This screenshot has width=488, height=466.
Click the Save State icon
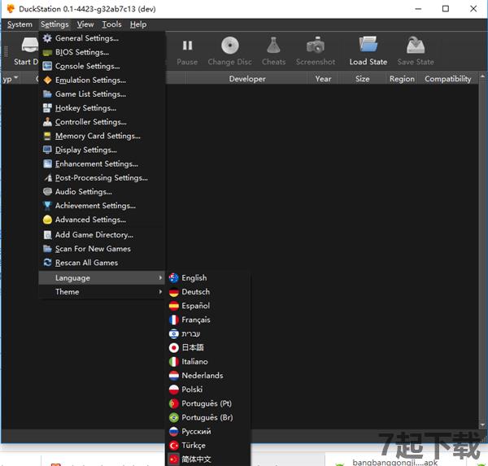[416, 46]
